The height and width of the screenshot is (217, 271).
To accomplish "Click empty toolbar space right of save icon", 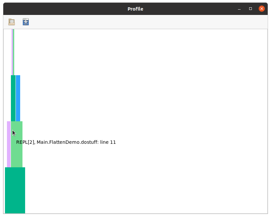I will tap(132, 22).
